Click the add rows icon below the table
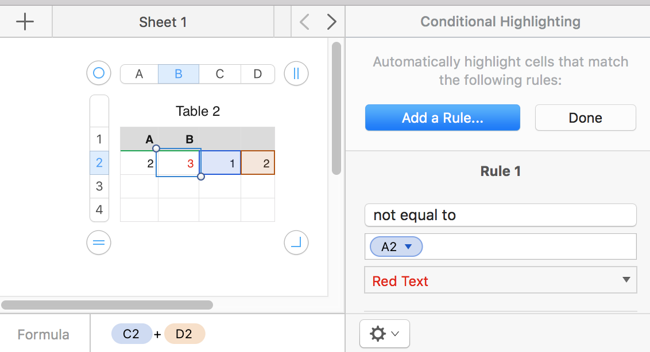This screenshot has width=650, height=352. (x=98, y=243)
